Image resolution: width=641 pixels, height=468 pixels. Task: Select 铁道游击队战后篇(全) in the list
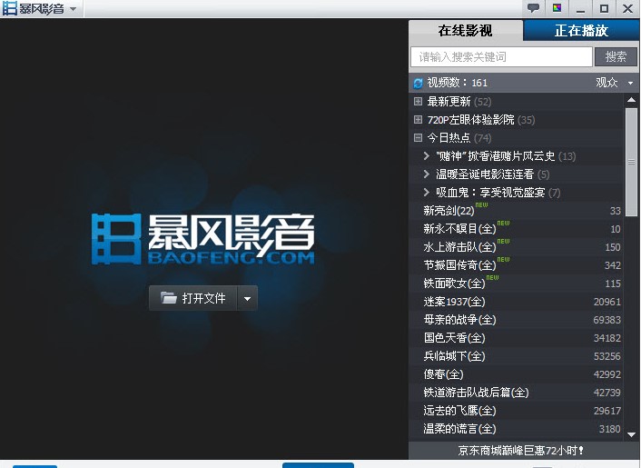(517, 393)
